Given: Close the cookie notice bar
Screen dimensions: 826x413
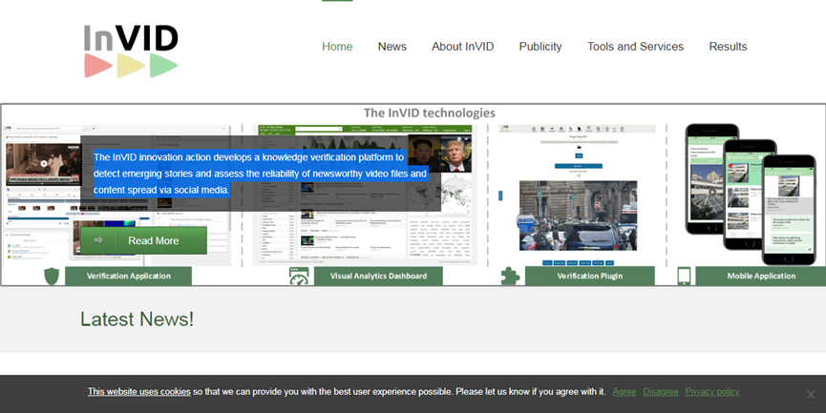Looking at the screenshot, I should (x=811, y=394).
